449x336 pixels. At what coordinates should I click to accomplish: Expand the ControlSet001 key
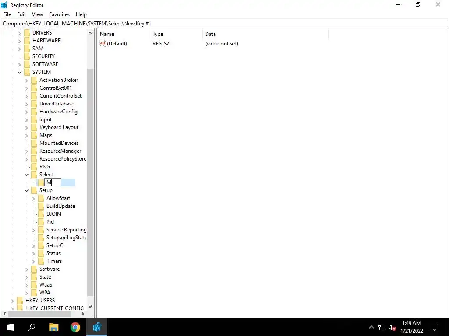click(27, 88)
